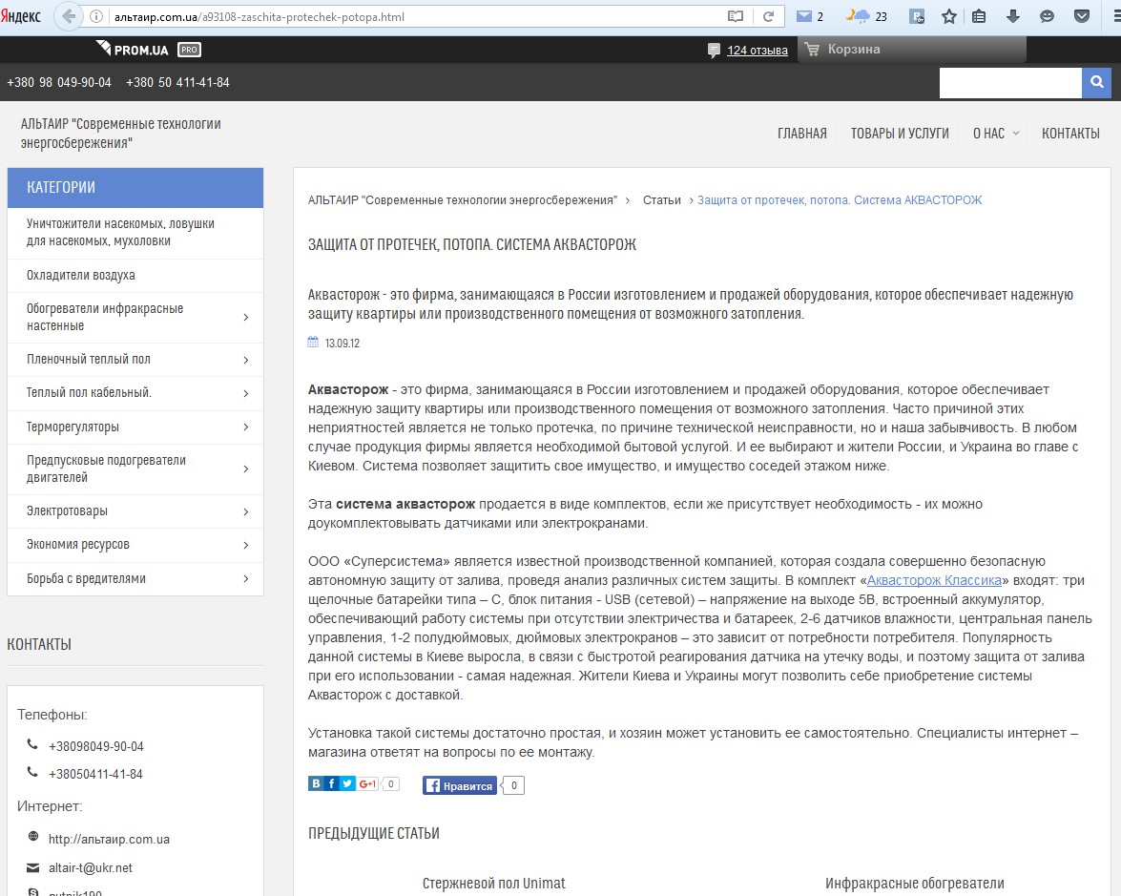1121x896 pixels.
Task: Open the weather widget showing 23
Action: click(x=866, y=16)
